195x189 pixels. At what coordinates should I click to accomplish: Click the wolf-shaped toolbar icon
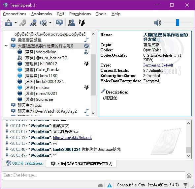pos(82,23)
